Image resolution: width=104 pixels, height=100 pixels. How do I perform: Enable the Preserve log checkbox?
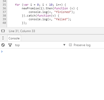click(70, 45)
